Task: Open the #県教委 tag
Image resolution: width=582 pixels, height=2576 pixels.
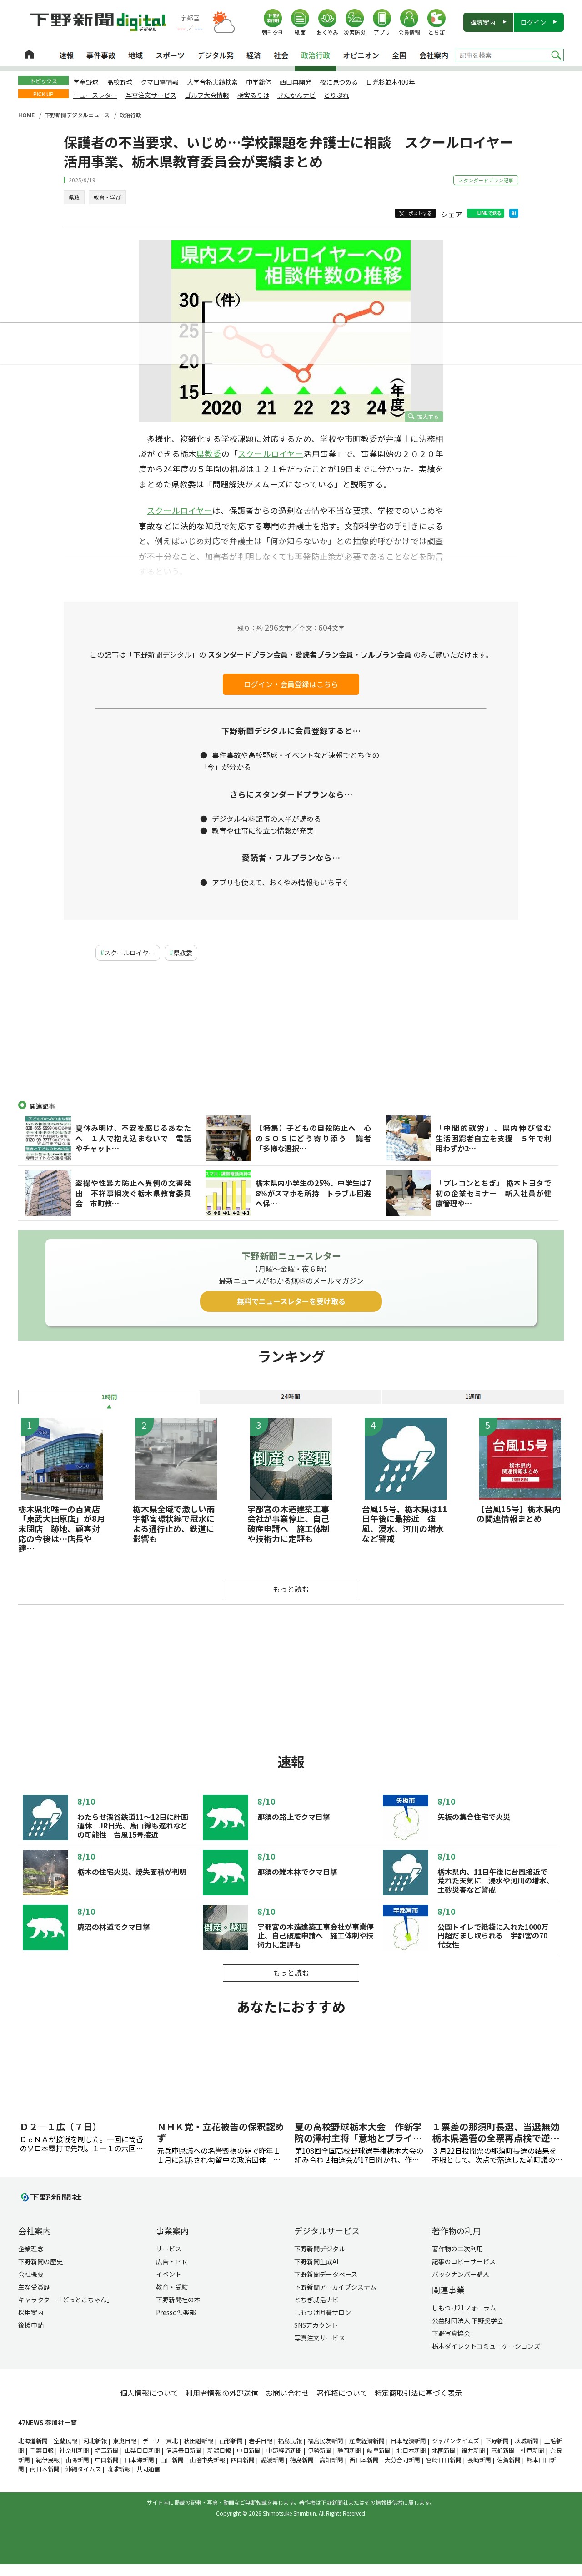Action: [181, 953]
